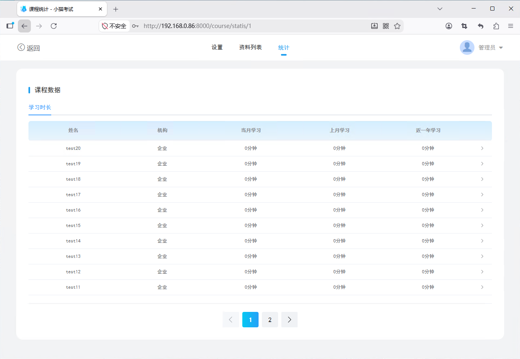Go to pagination page 2
The width and height of the screenshot is (520, 359).
pos(270,320)
